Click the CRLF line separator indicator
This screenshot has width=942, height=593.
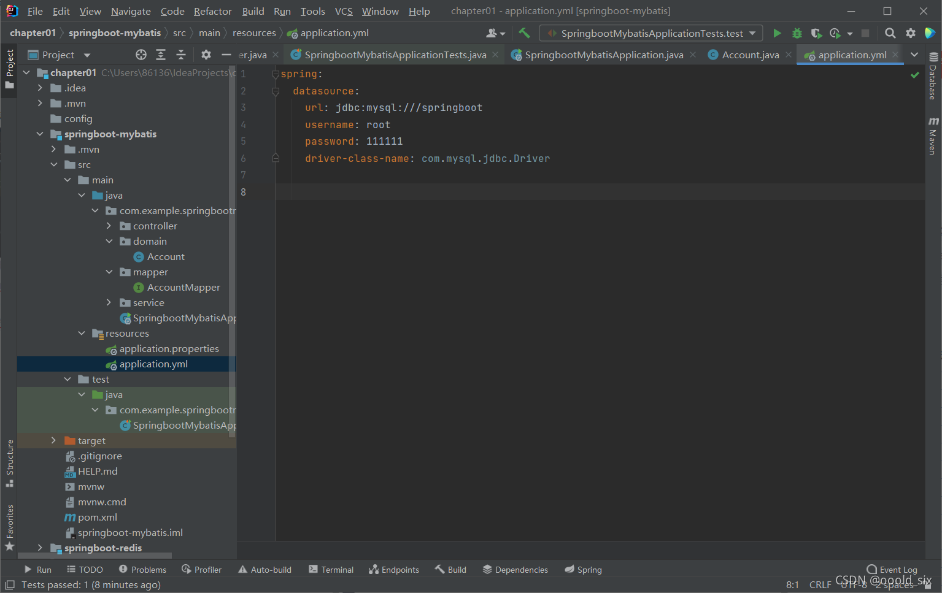(x=820, y=585)
